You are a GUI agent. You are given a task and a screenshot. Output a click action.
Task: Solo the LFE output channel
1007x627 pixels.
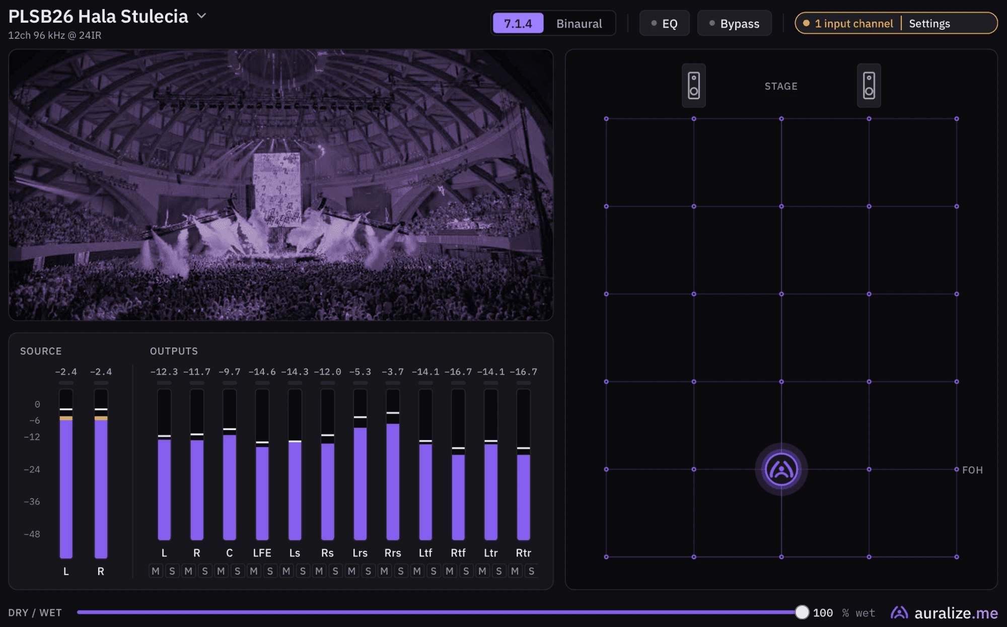[270, 571]
